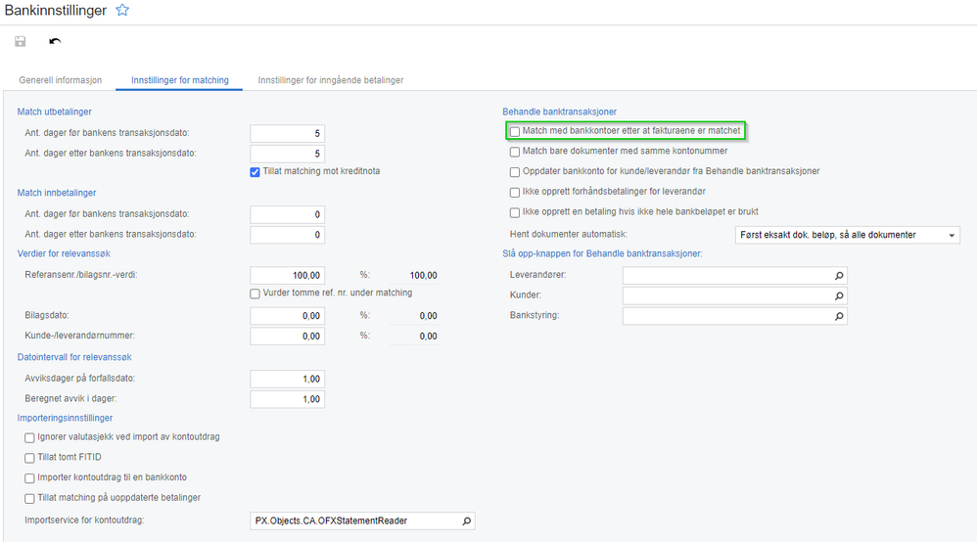This screenshot has width=977, height=542.
Task: Check Tillat matching på uoppdaterte betalinger
Action: (29, 498)
